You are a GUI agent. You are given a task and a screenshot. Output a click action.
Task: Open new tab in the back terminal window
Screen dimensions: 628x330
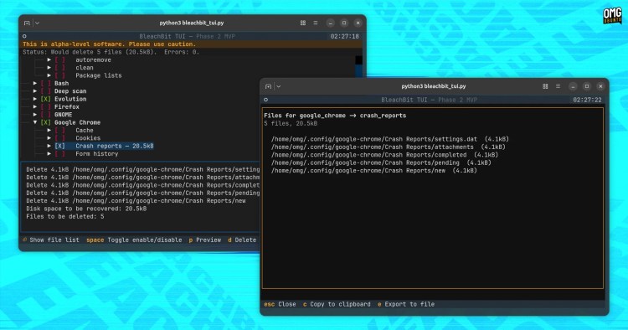27,23
